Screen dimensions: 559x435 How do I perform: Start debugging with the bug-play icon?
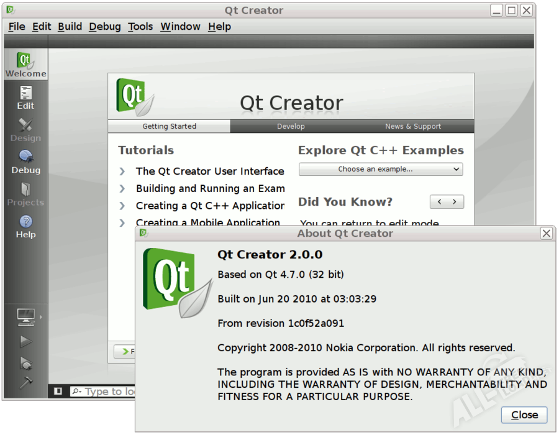tap(25, 363)
